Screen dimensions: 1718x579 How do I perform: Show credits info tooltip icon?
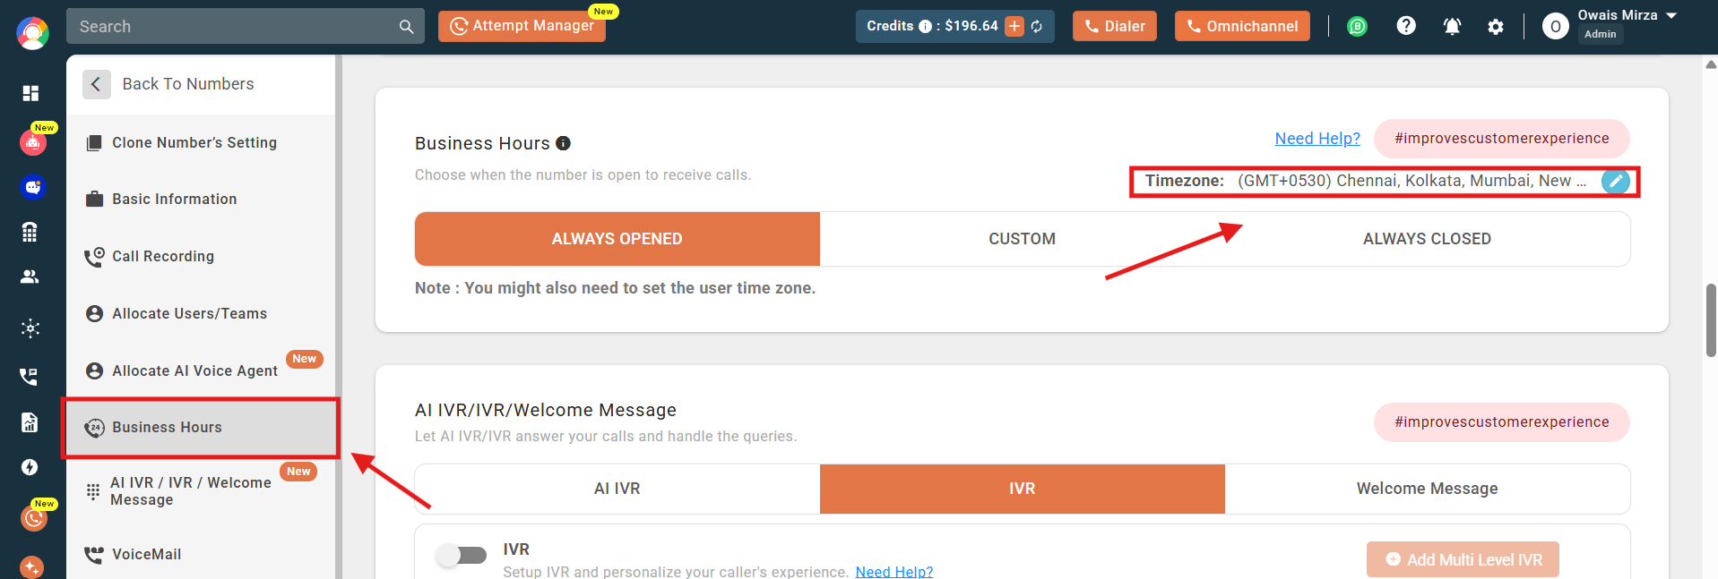tap(925, 27)
